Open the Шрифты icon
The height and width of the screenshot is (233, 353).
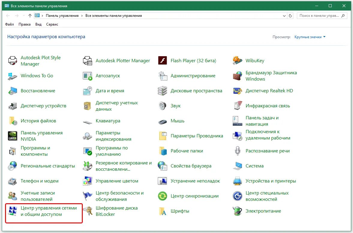[163, 211]
